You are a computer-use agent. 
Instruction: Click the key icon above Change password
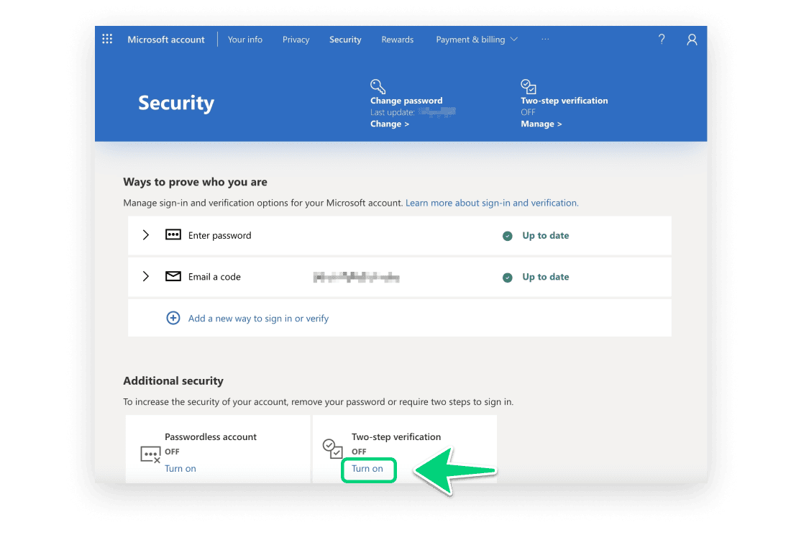pos(378,86)
